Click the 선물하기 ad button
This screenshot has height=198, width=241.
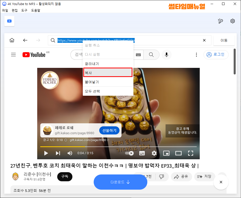pyautogui.click(x=109, y=130)
